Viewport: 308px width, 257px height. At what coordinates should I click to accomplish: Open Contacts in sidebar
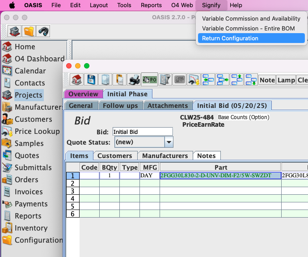pos(24,83)
